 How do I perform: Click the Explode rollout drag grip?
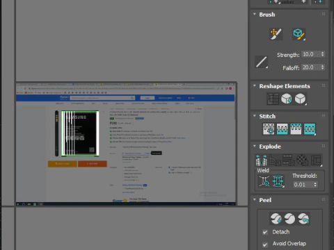point(324,146)
